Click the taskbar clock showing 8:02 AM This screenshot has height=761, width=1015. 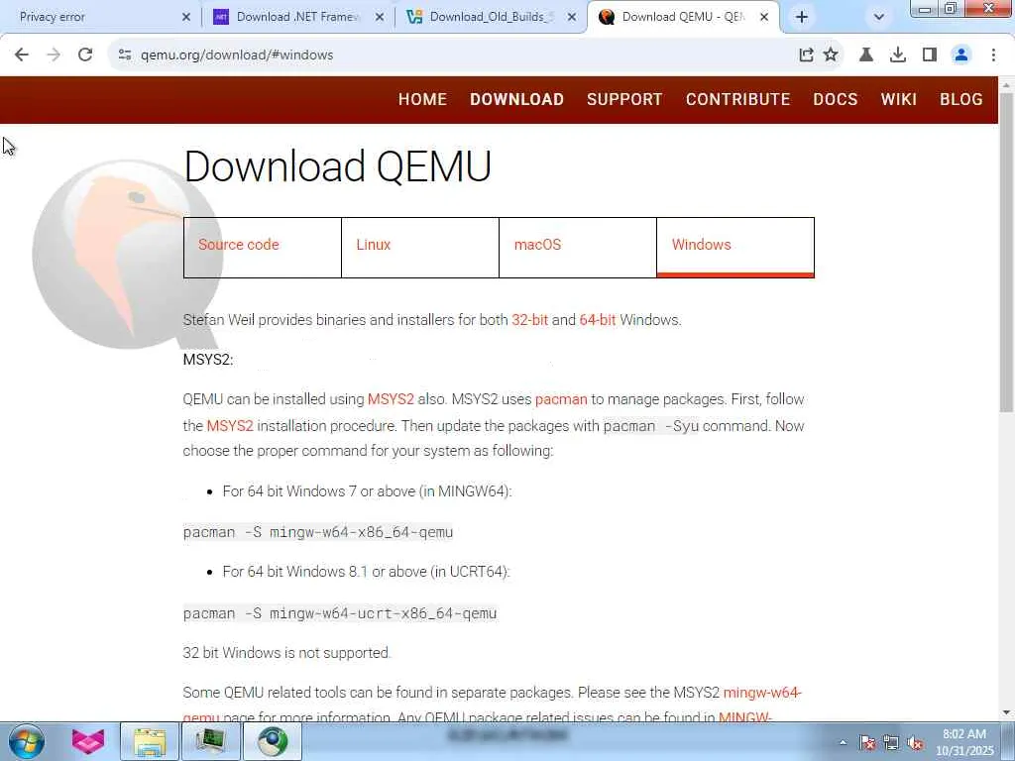(964, 742)
